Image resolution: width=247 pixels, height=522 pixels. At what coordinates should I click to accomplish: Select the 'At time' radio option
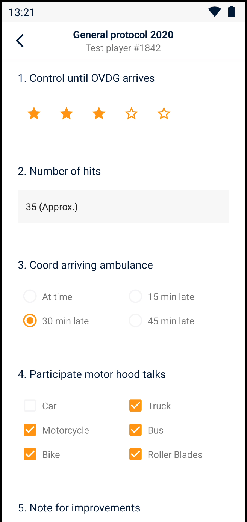30,297
